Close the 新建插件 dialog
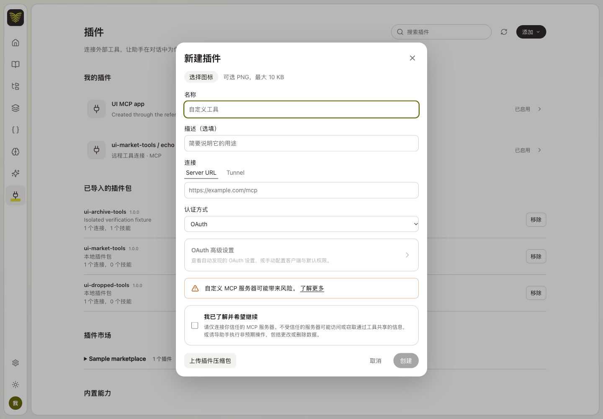The image size is (603, 419). (x=412, y=58)
